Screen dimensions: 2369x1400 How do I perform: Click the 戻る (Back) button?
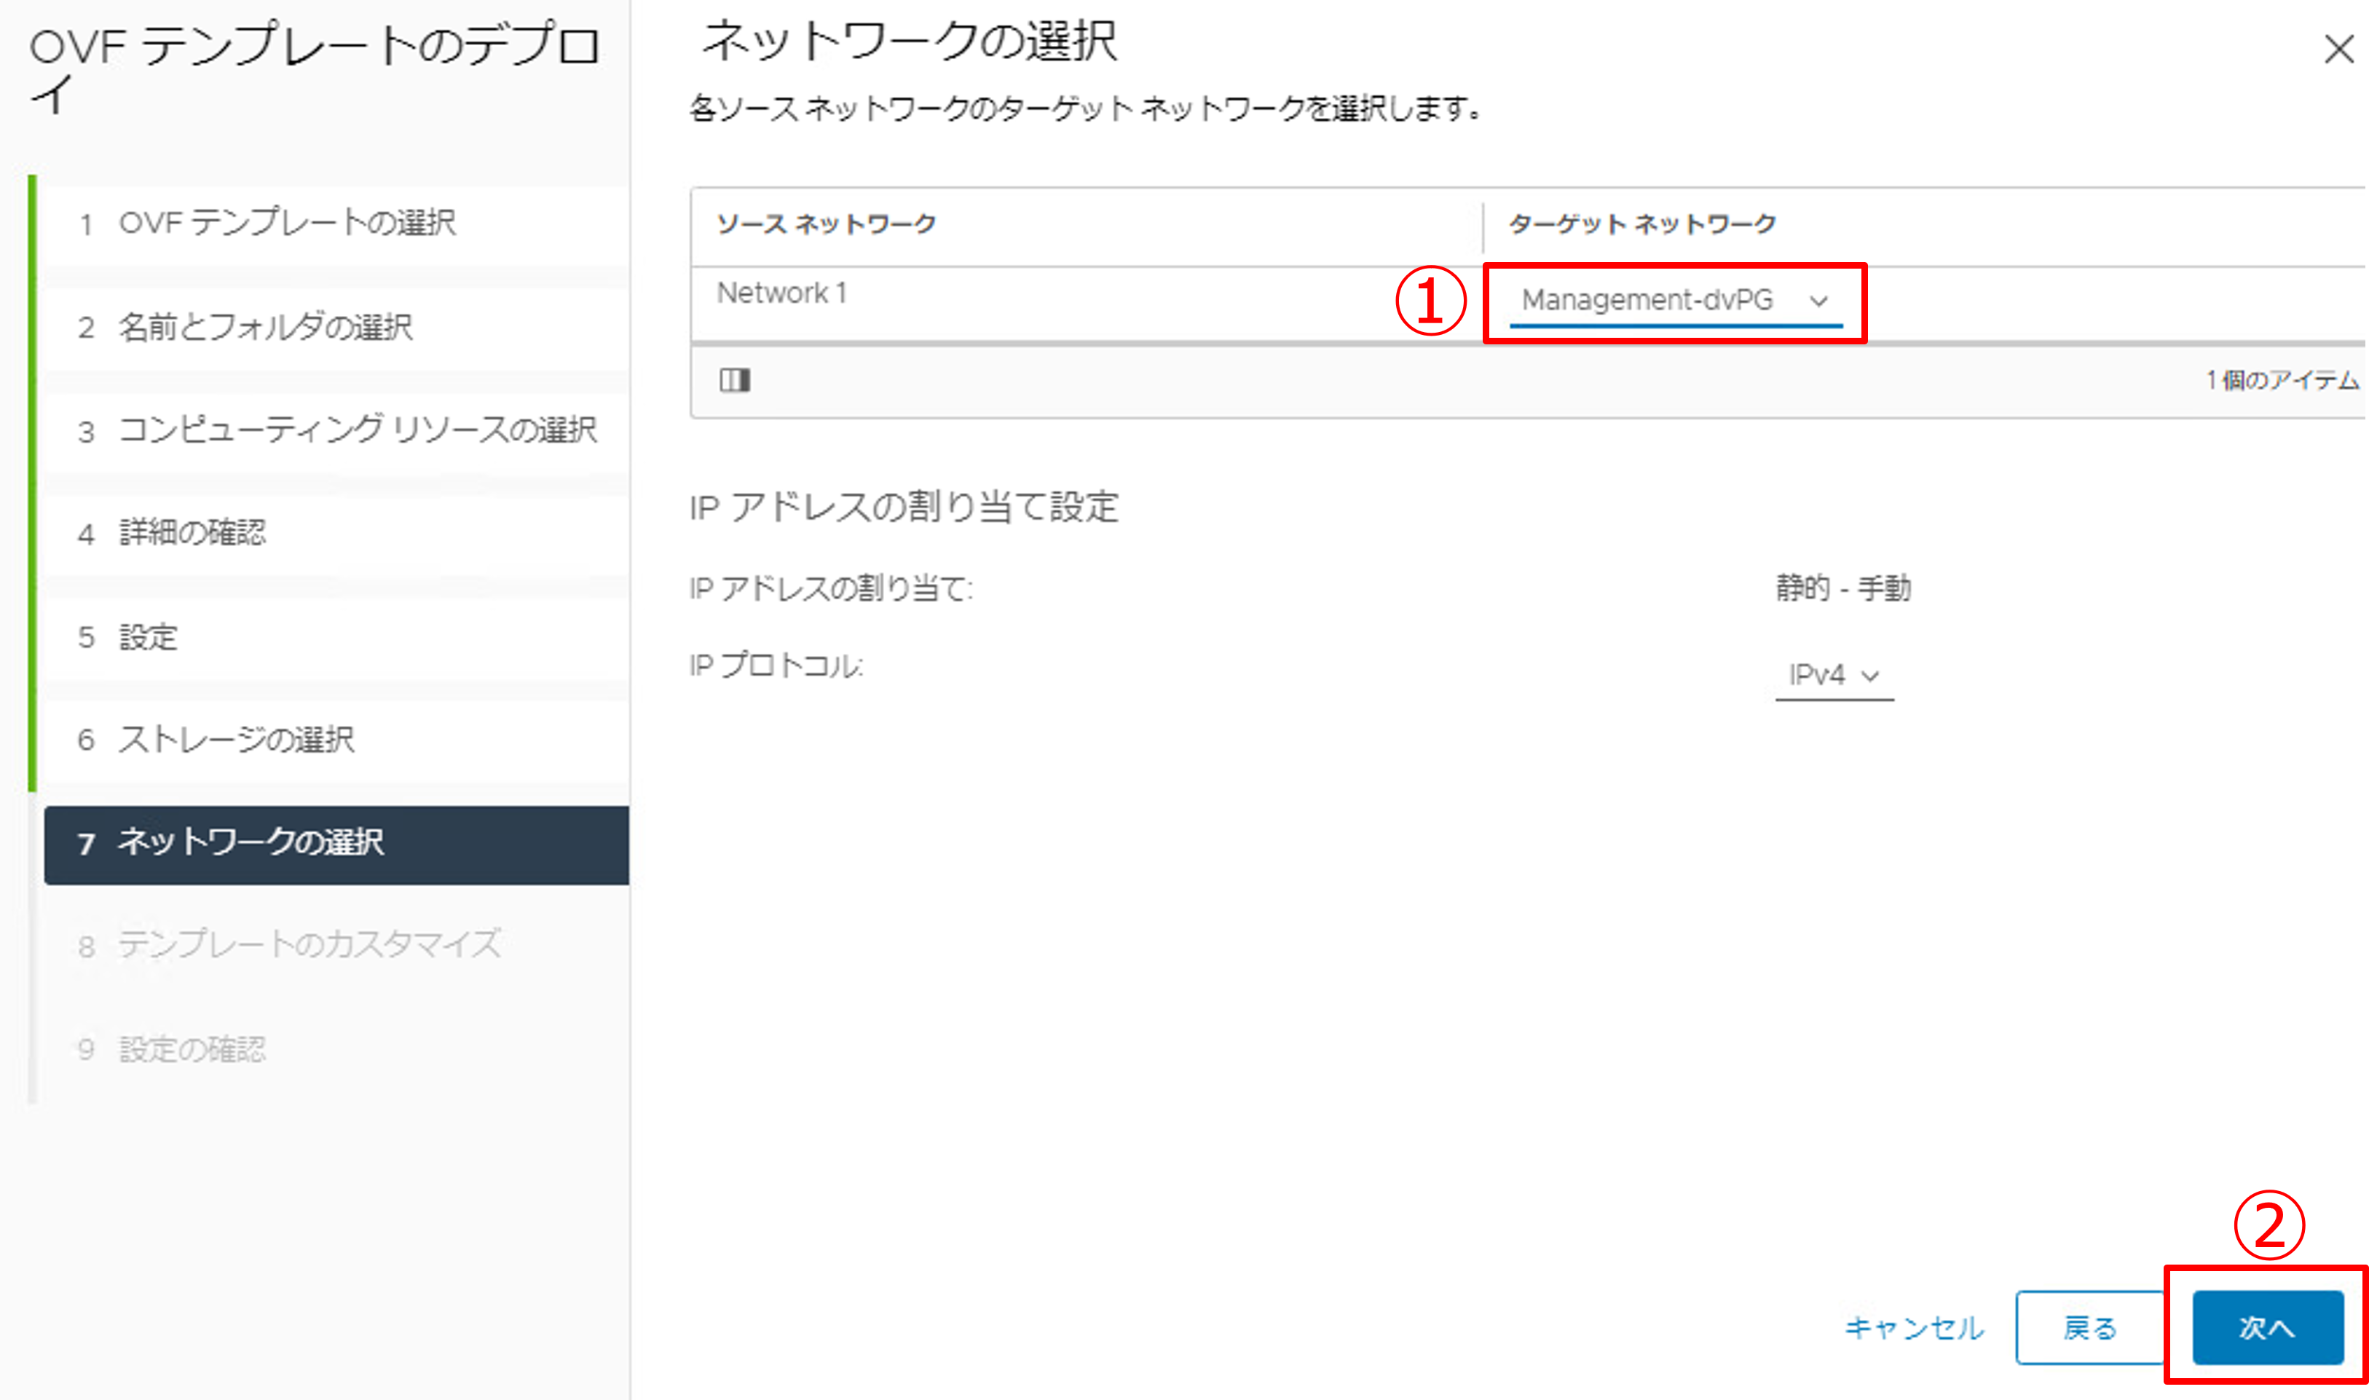click(x=2089, y=1327)
